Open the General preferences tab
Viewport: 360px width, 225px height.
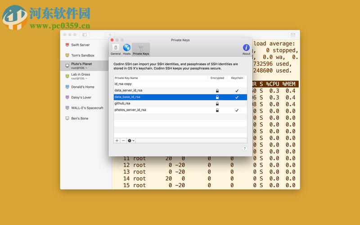[116, 49]
